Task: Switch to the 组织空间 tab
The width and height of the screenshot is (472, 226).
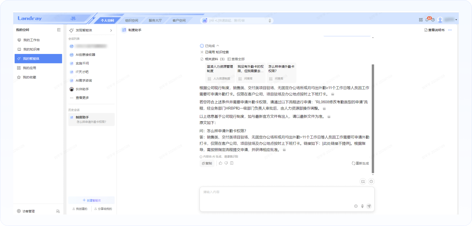Action: click(132, 21)
